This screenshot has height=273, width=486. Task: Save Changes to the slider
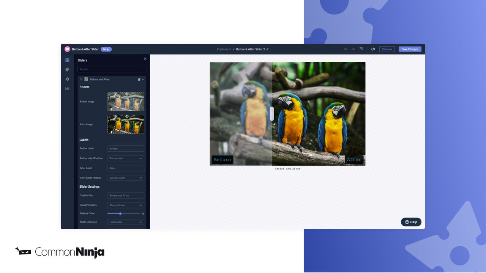coord(410,49)
